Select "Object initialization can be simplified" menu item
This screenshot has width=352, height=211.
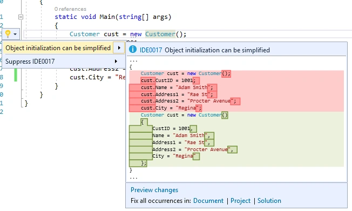coord(58,48)
